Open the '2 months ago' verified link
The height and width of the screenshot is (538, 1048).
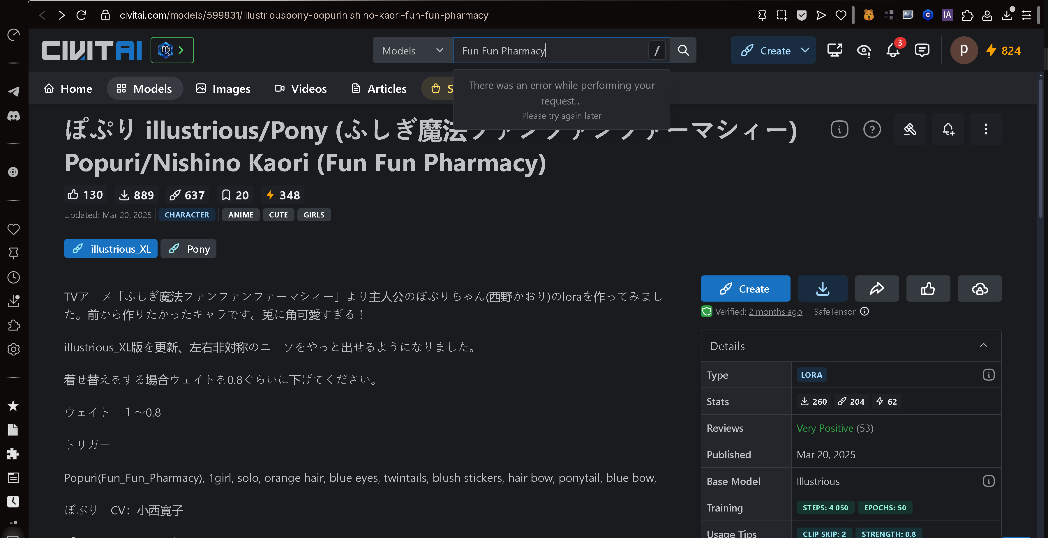pos(775,312)
